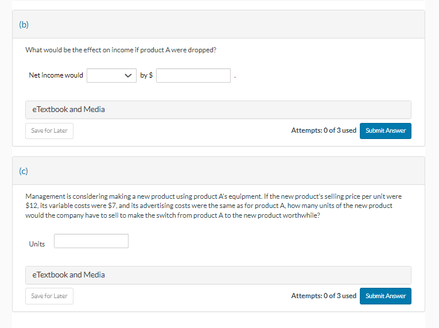Submit Answer for part (b)
The height and width of the screenshot is (328, 439).
[x=385, y=130]
